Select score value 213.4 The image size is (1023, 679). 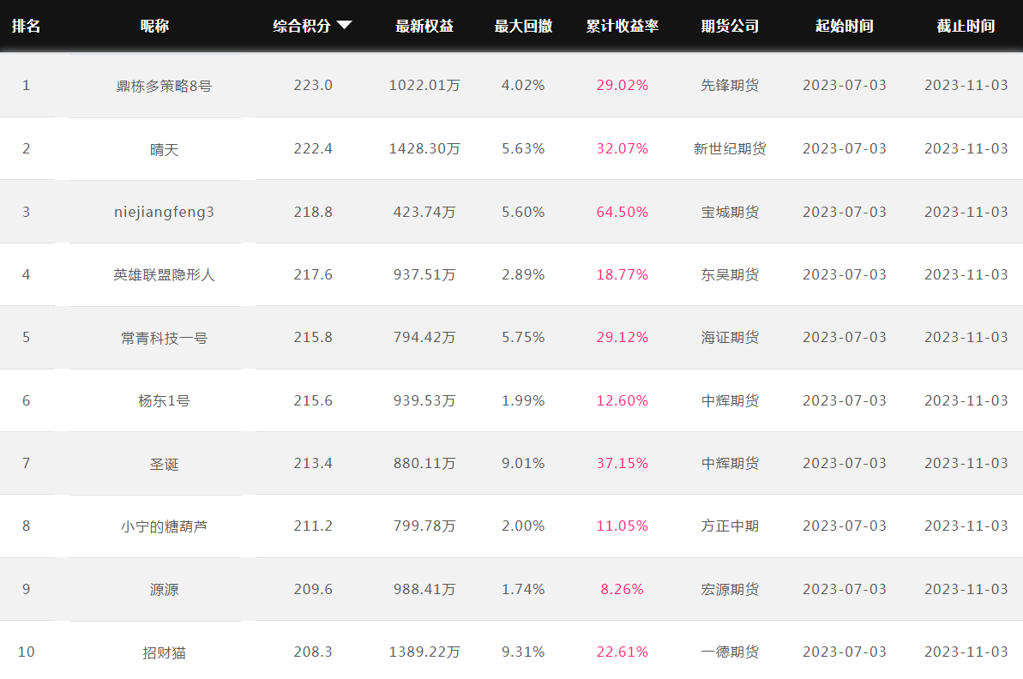[313, 463]
